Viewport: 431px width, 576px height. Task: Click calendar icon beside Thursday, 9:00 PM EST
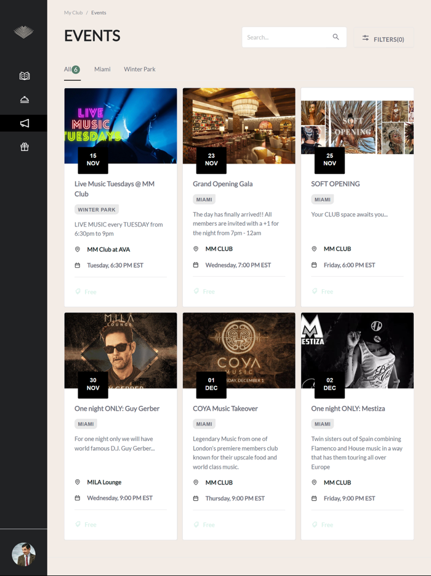pos(196,498)
